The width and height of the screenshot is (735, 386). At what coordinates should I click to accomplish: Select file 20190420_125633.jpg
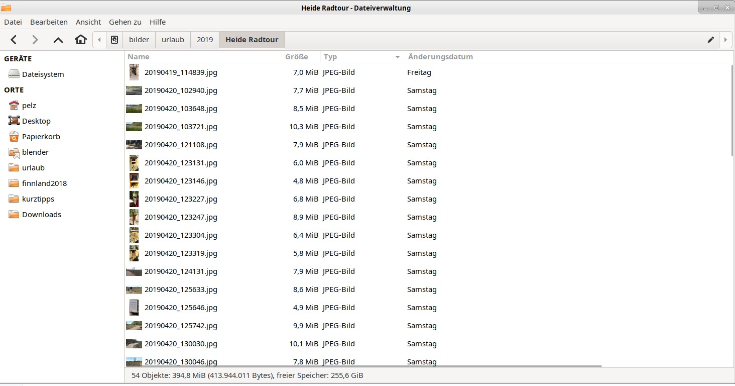click(x=181, y=289)
